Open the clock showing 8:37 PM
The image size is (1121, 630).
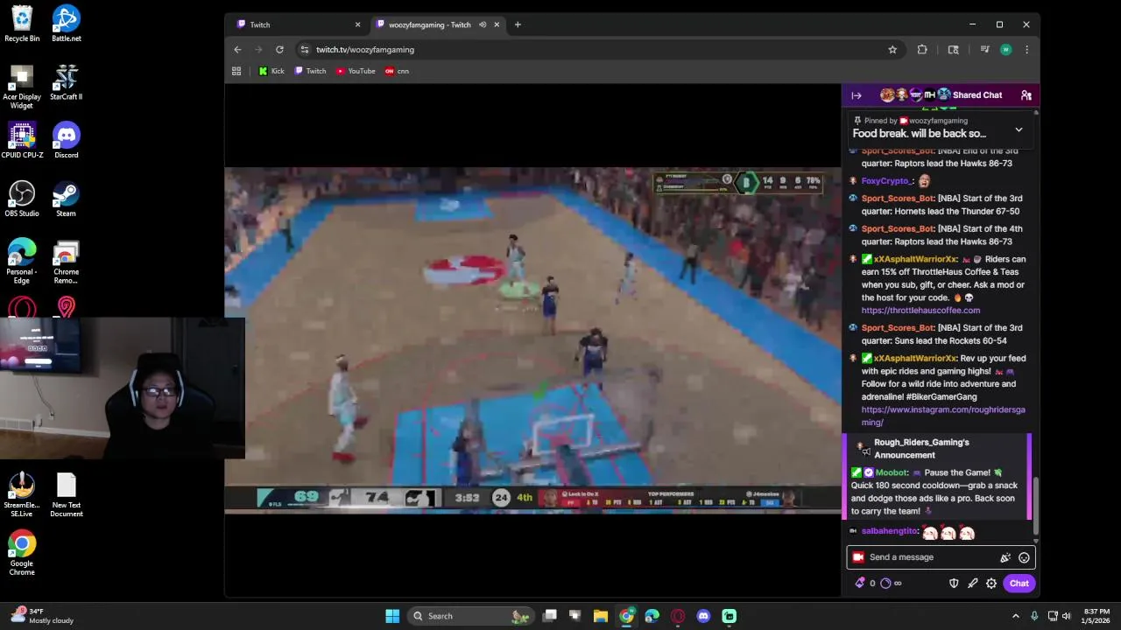point(1096,616)
